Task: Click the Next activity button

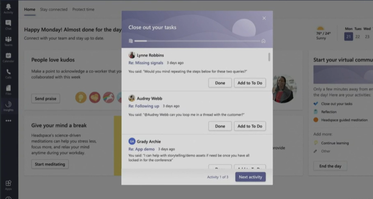Action: point(251,177)
